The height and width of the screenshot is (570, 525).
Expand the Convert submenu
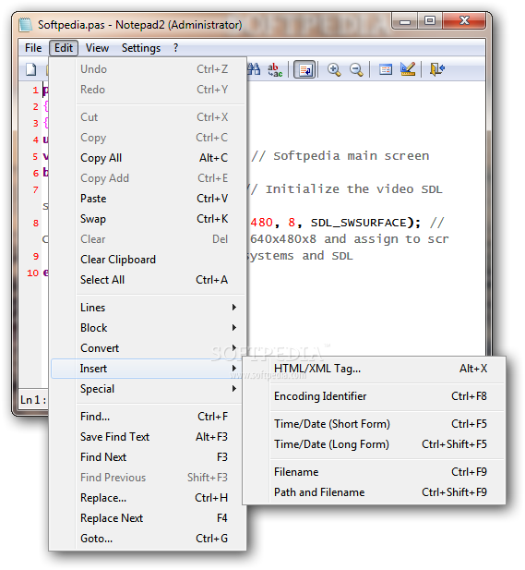pos(149,348)
